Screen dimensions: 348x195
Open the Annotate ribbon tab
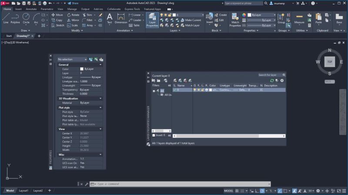tap(31, 9)
